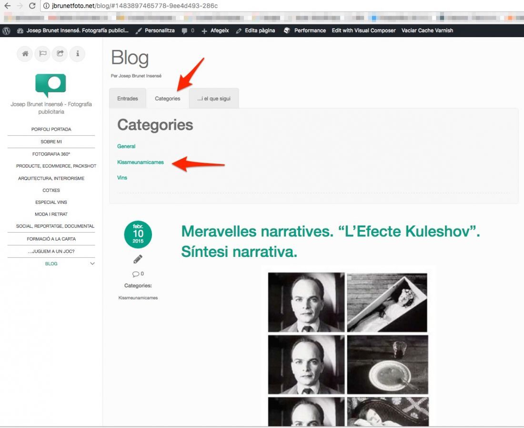Open the General category link

(x=126, y=146)
